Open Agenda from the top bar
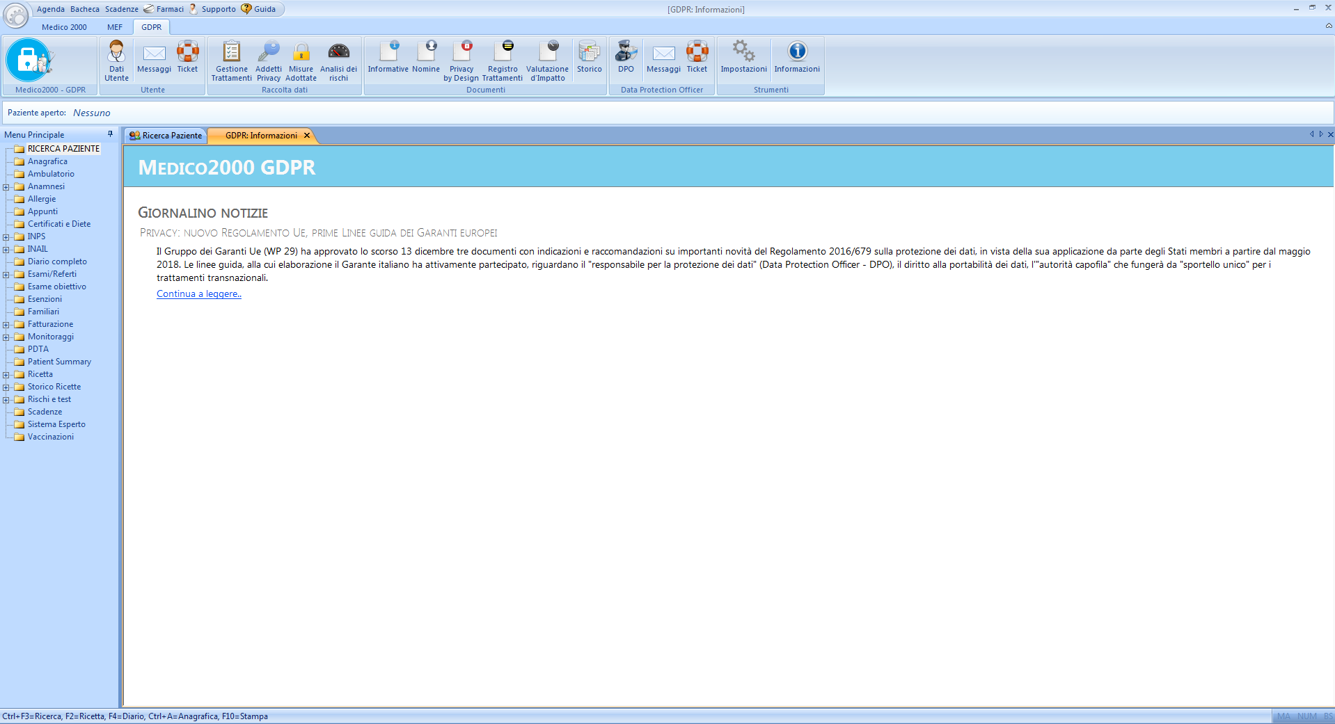The width and height of the screenshot is (1335, 724). (51, 9)
